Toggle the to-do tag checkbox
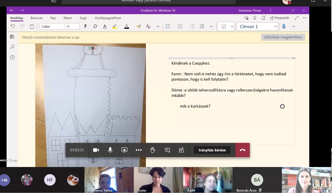This screenshot has height=193, width=332. coord(223,27)
